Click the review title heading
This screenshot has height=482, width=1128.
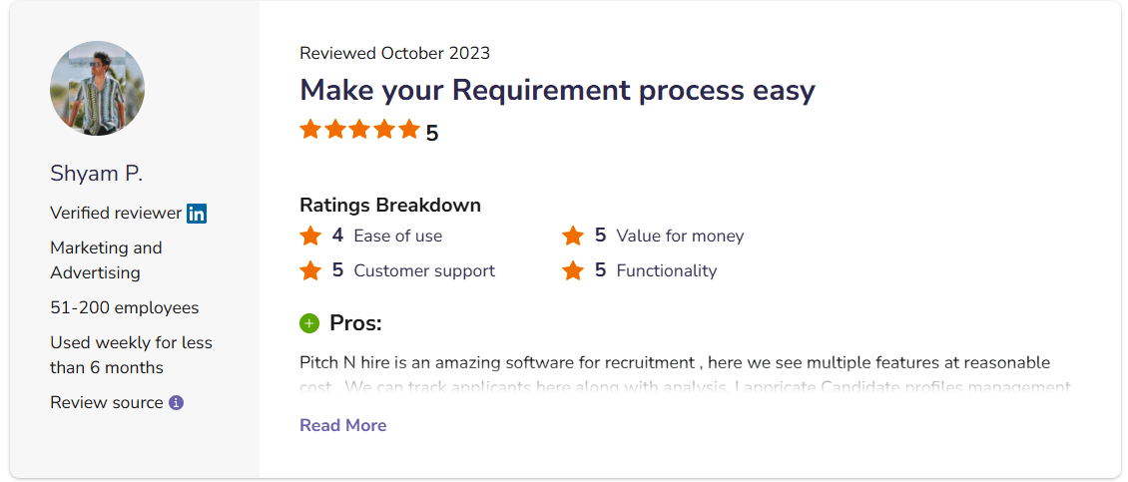pos(557,90)
